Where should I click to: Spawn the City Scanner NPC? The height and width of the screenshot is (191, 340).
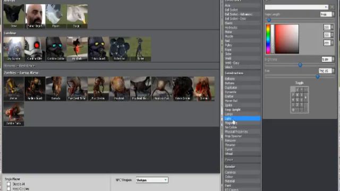[x=13, y=49]
